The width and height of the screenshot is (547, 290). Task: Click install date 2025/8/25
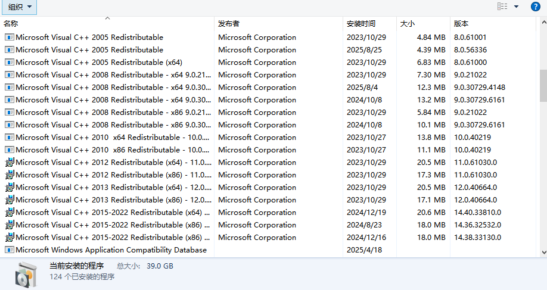tap(364, 50)
